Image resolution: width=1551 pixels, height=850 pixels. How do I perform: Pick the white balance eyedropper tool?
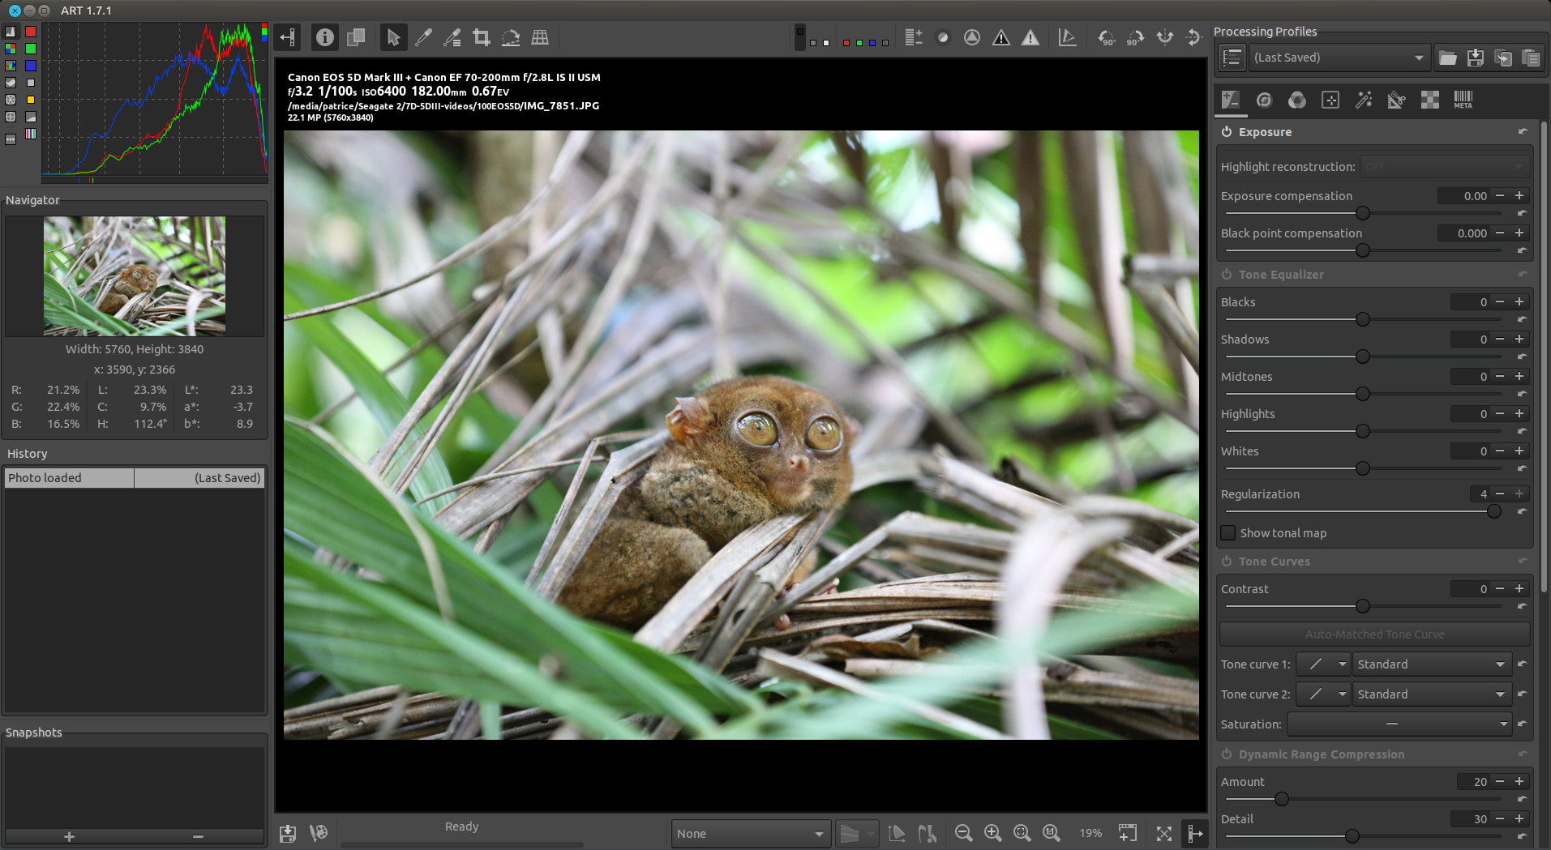[423, 37]
